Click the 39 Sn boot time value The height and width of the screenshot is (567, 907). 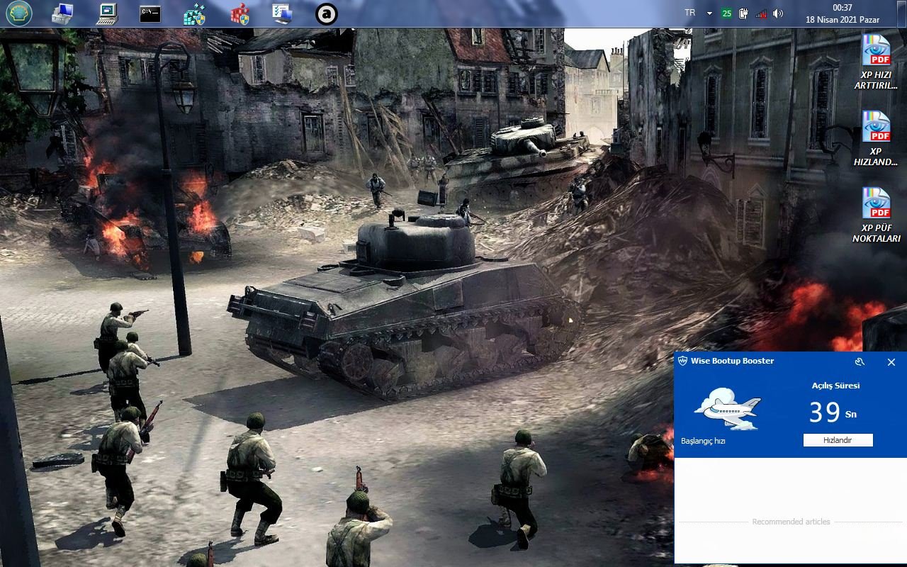coord(833,412)
